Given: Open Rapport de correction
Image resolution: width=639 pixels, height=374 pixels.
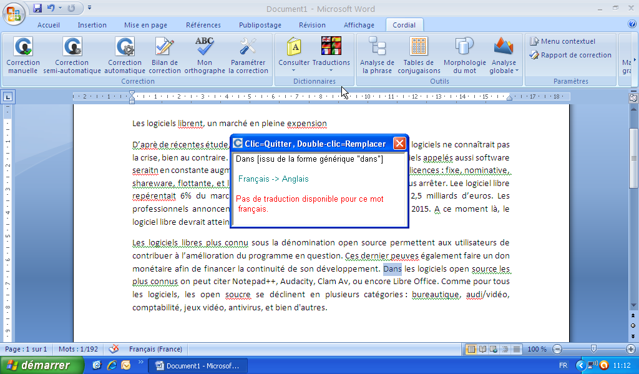Looking at the screenshot, I should pos(570,55).
